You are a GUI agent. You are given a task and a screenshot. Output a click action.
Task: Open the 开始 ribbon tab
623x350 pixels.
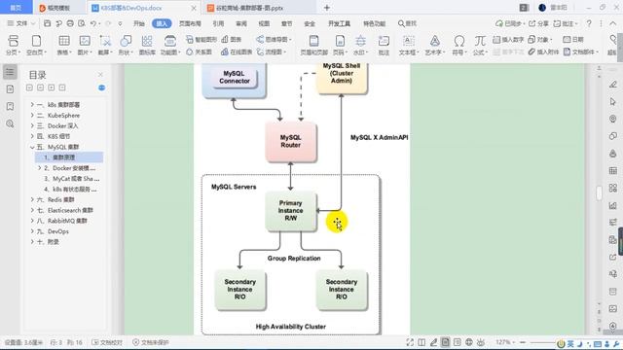coord(139,23)
